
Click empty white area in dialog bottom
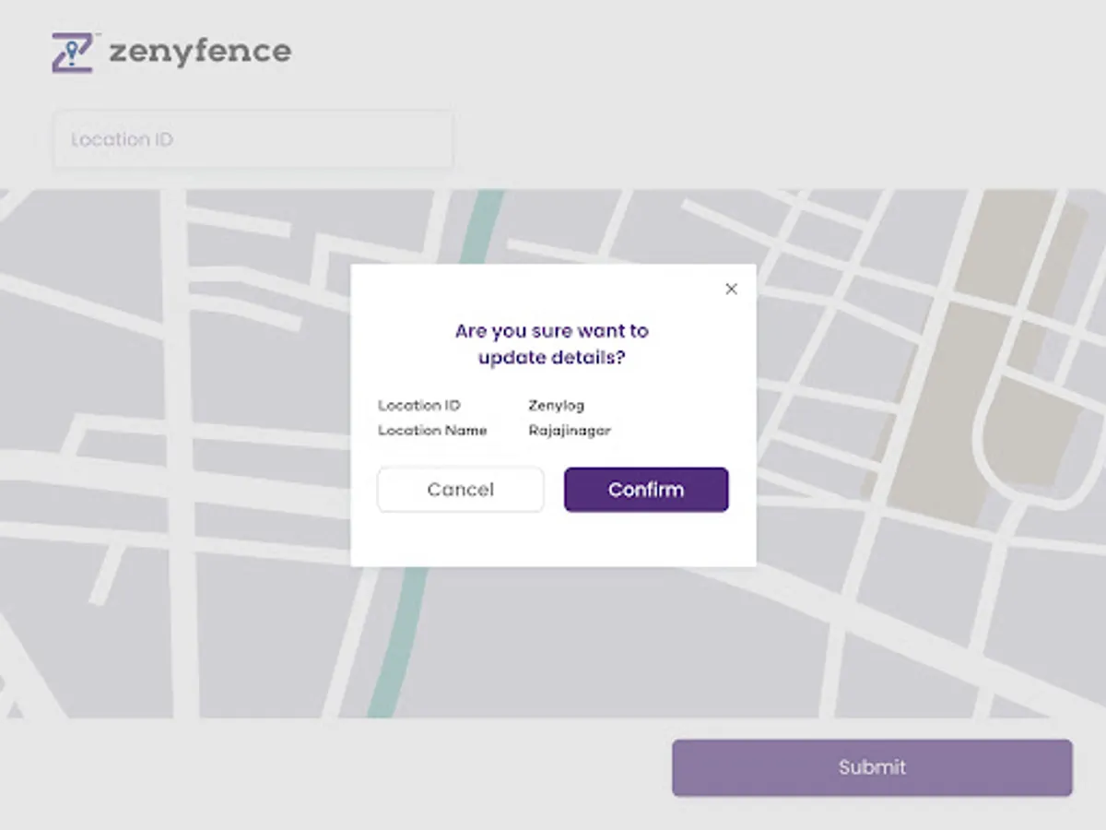pyautogui.click(x=553, y=542)
